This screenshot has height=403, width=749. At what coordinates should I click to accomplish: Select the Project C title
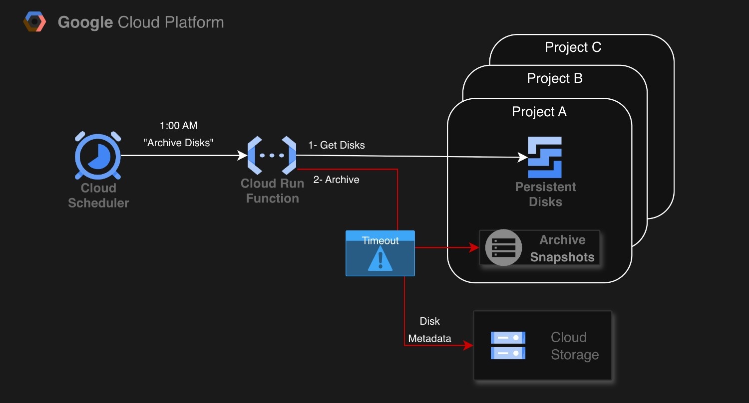click(573, 47)
